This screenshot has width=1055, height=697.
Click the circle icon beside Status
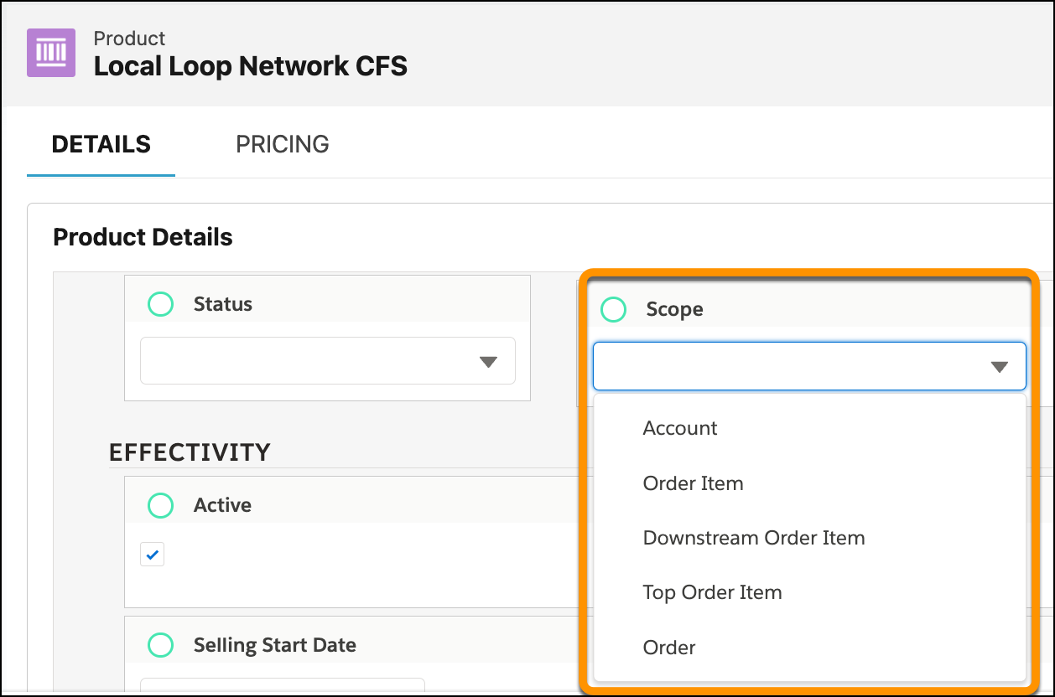[160, 304]
